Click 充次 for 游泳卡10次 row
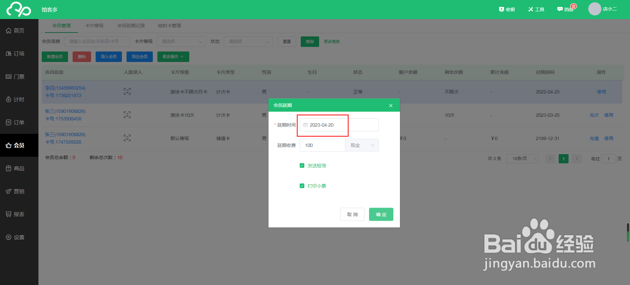Image resolution: width=630 pixels, height=285 pixels. pyautogui.click(x=594, y=115)
